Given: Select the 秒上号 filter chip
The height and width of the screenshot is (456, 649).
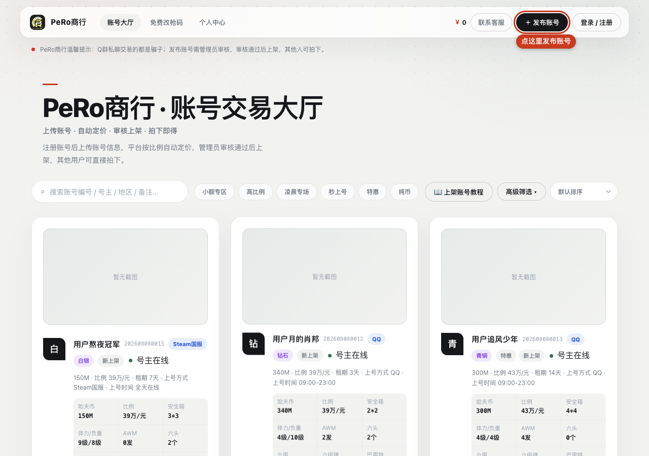Looking at the screenshot, I should coord(338,192).
